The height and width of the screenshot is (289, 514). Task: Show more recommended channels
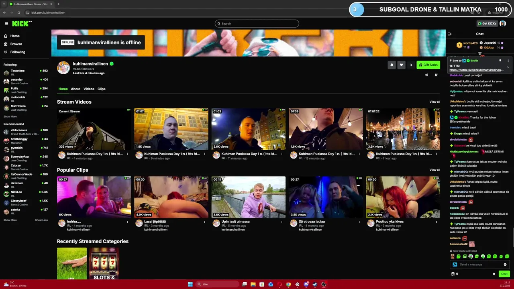pyautogui.click(x=10, y=220)
